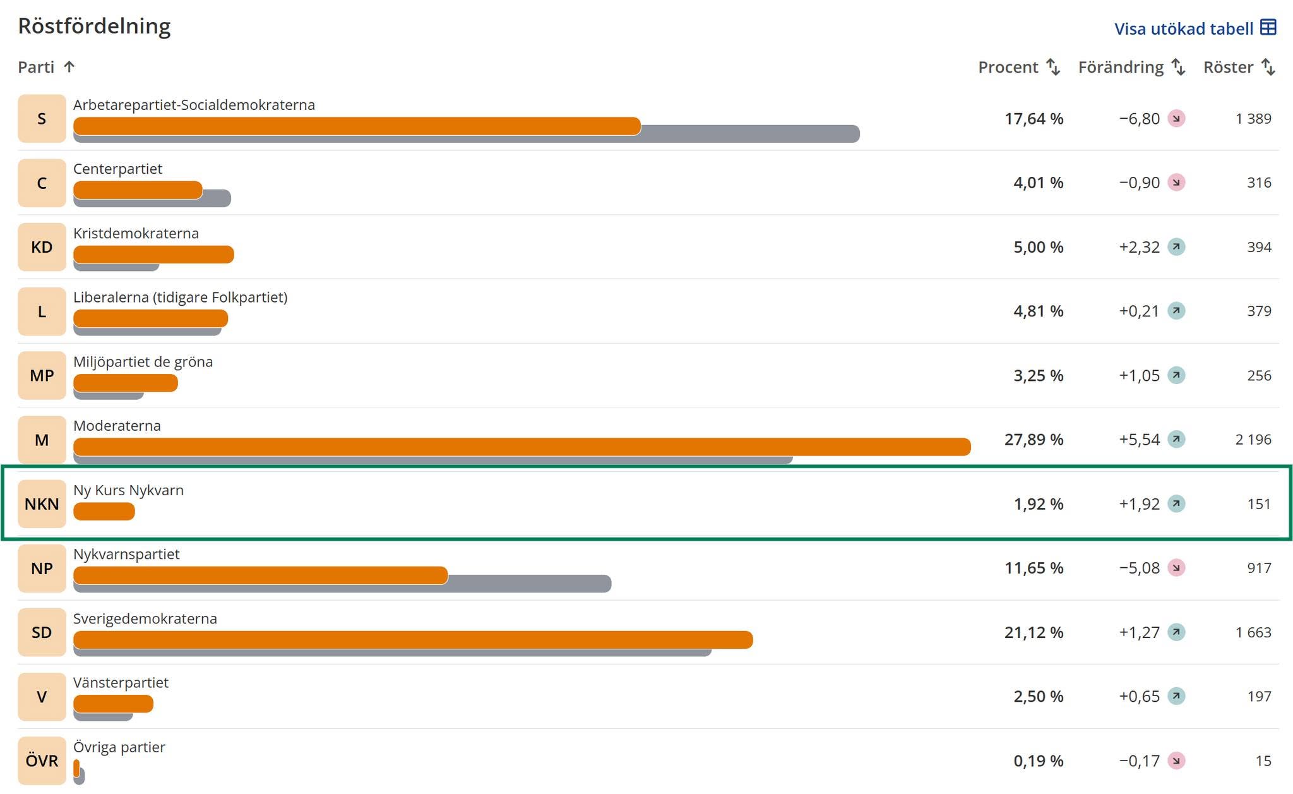1293x794 pixels.
Task: Click the NP party badge
Action: pos(42,568)
